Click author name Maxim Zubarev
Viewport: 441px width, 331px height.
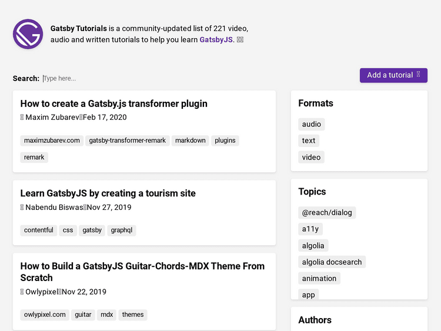coord(52,117)
